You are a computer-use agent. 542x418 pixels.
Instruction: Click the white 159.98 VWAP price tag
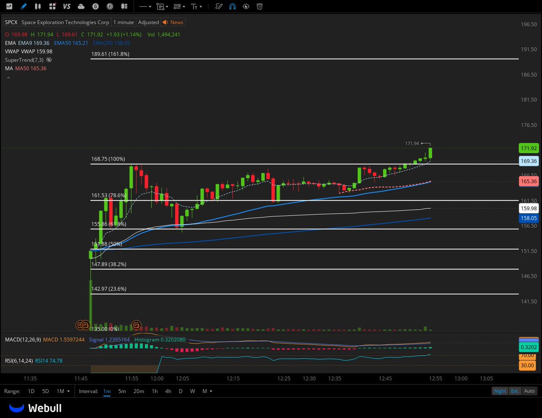click(x=528, y=208)
